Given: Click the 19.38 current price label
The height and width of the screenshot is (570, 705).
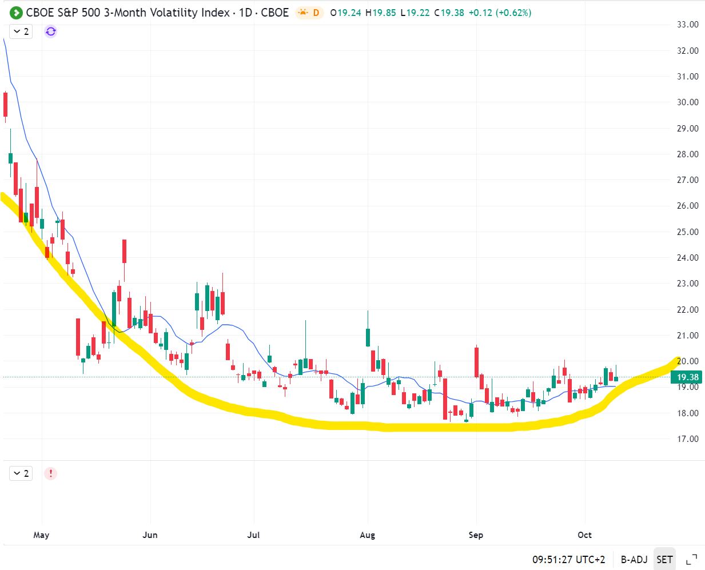Looking at the screenshot, I should (688, 377).
